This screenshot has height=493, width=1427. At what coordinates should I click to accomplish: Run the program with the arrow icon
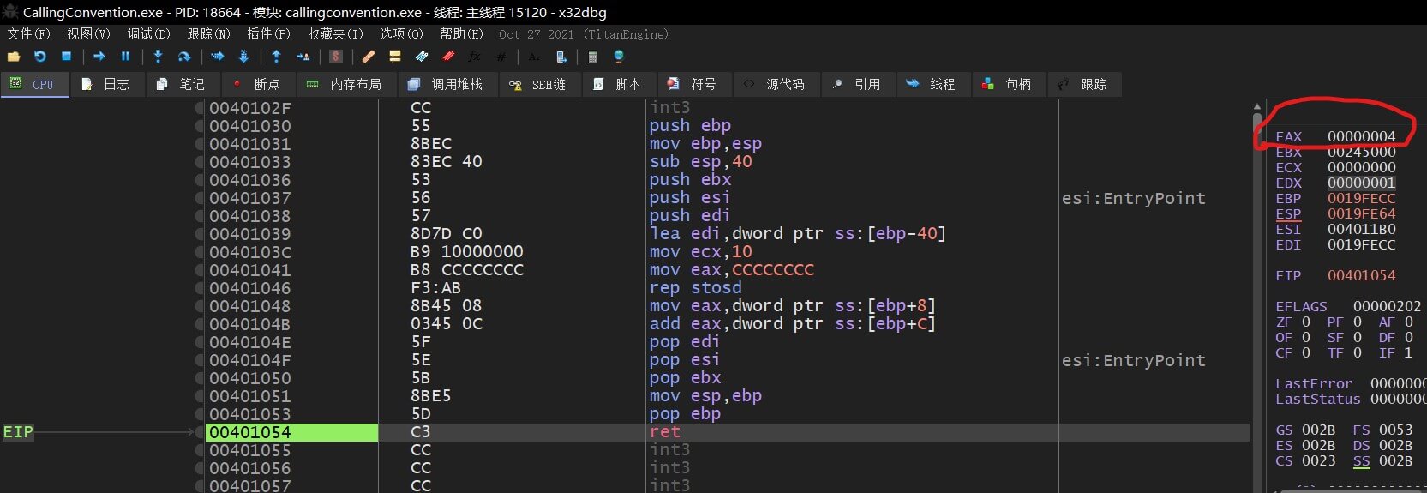99,57
